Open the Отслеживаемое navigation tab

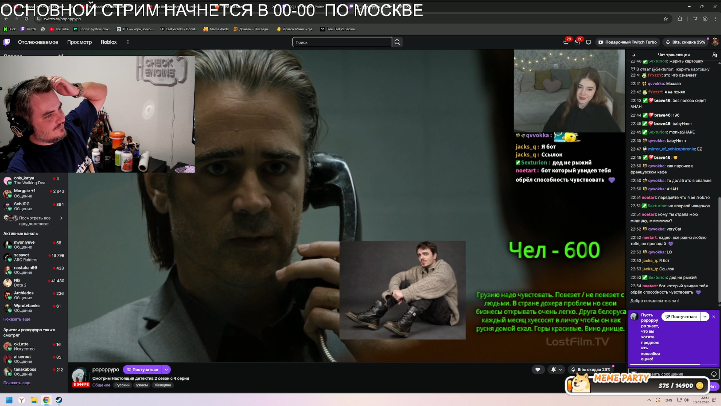tap(38, 42)
